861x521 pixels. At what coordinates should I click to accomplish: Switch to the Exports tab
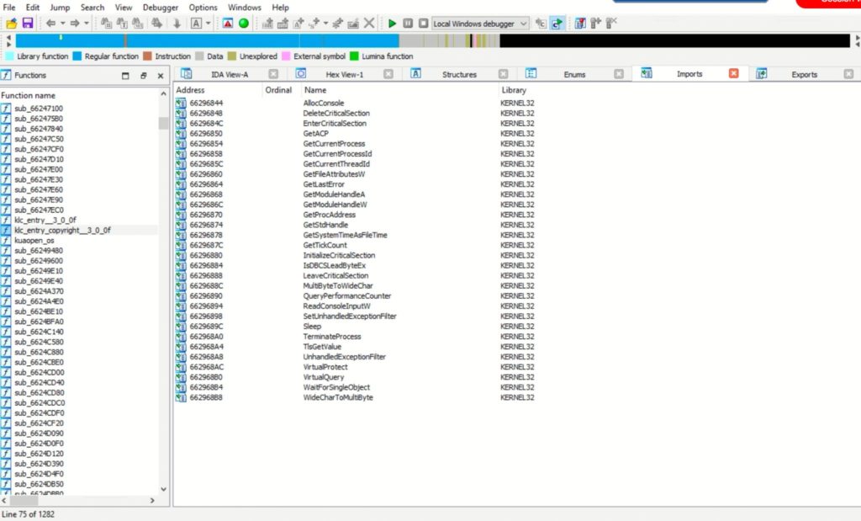pyautogui.click(x=806, y=73)
